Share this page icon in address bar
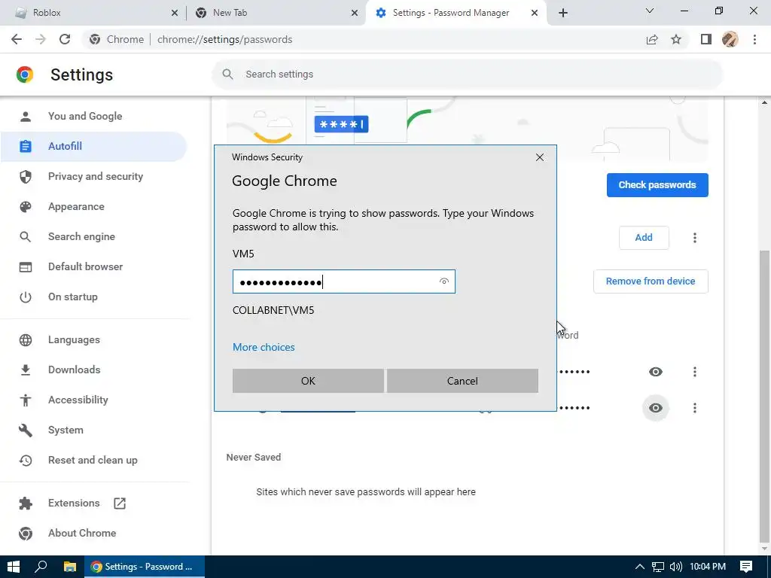 point(652,39)
